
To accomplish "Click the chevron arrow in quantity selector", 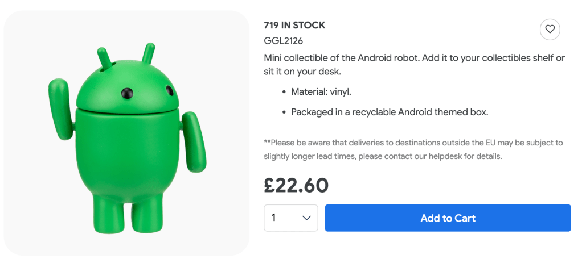I will tap(306, 218).
